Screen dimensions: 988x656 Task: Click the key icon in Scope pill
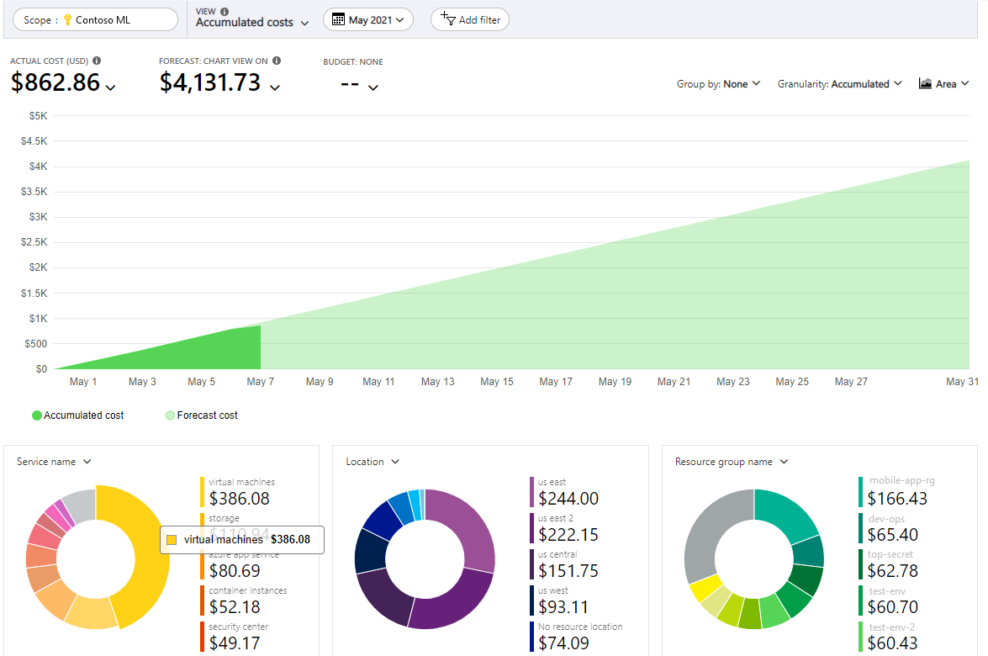(68, 19)
